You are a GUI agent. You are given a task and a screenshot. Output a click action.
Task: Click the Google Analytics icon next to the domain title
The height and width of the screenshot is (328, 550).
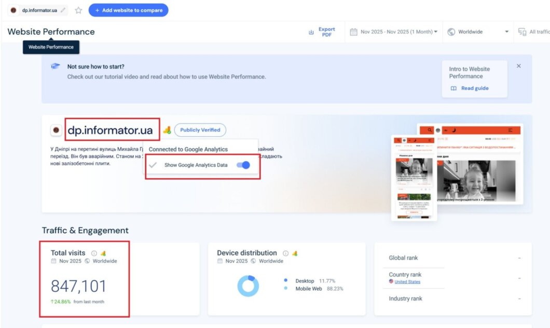[x=167, y=130]
